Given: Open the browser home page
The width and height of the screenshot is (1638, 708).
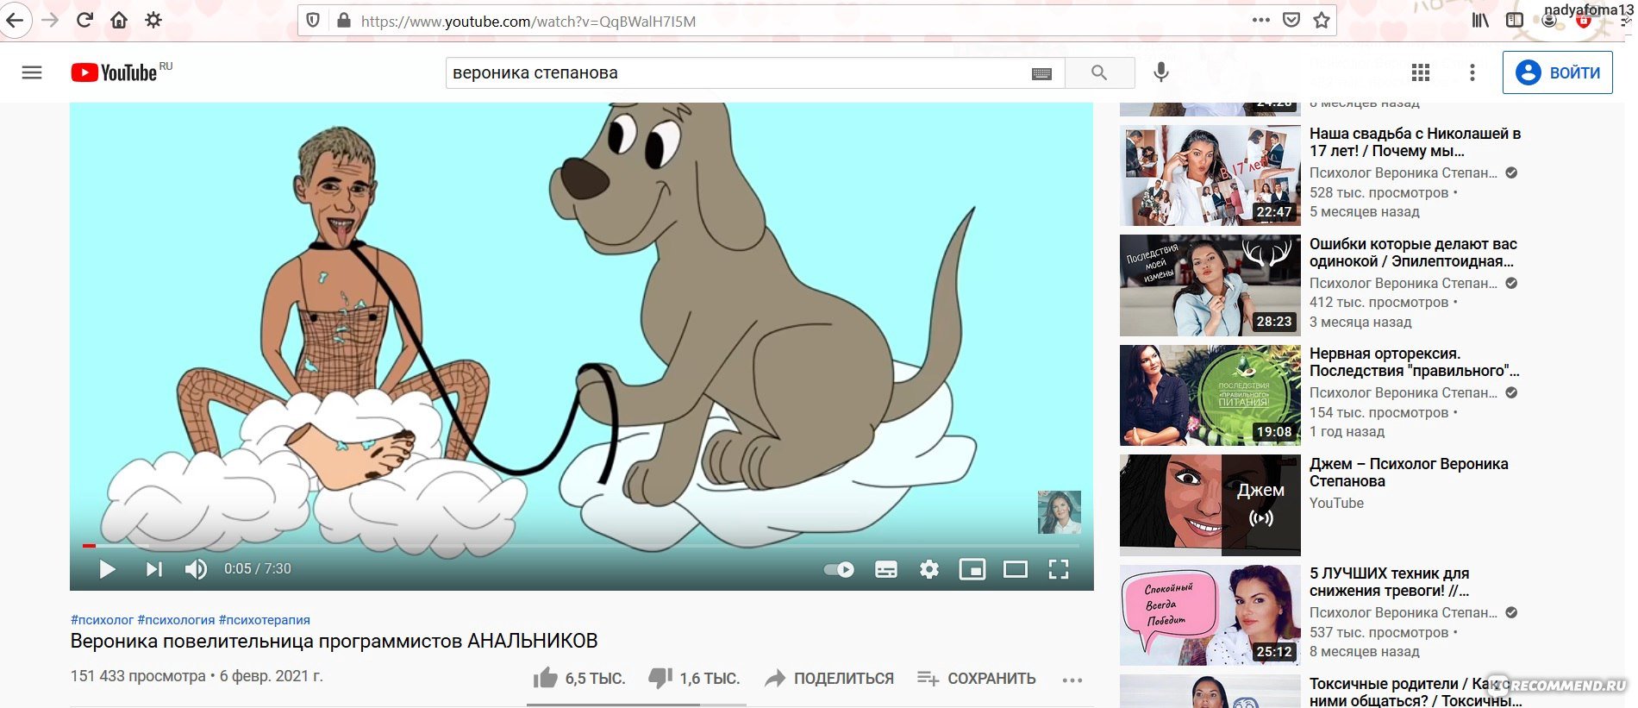Looking at the screenshot, I should click(119, 20).
